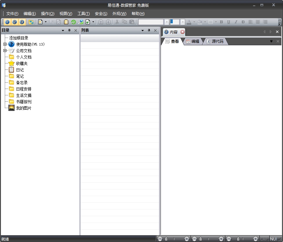Click the border box icon
Screen dimensions: 283x242
click(211, 22)
